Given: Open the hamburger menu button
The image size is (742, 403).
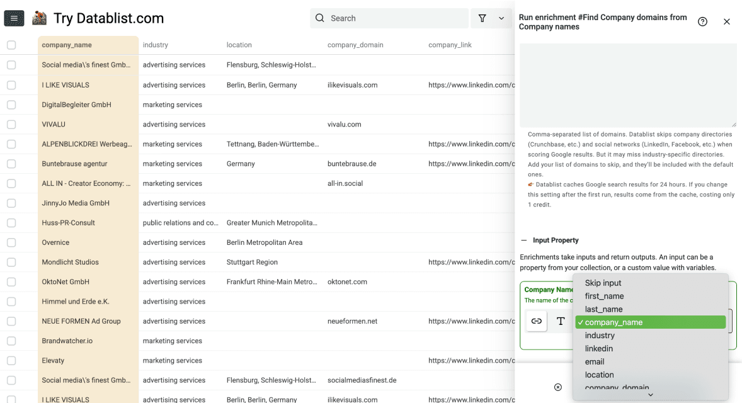Looking at the screenshot, I should [x=14, y=18].
